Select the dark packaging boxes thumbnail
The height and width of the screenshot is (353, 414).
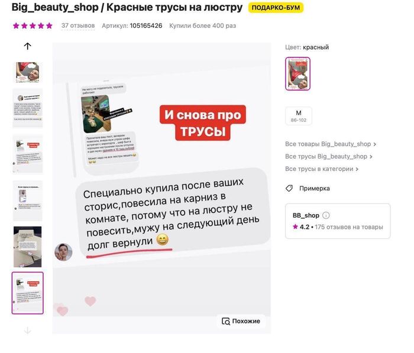point(27,247)
